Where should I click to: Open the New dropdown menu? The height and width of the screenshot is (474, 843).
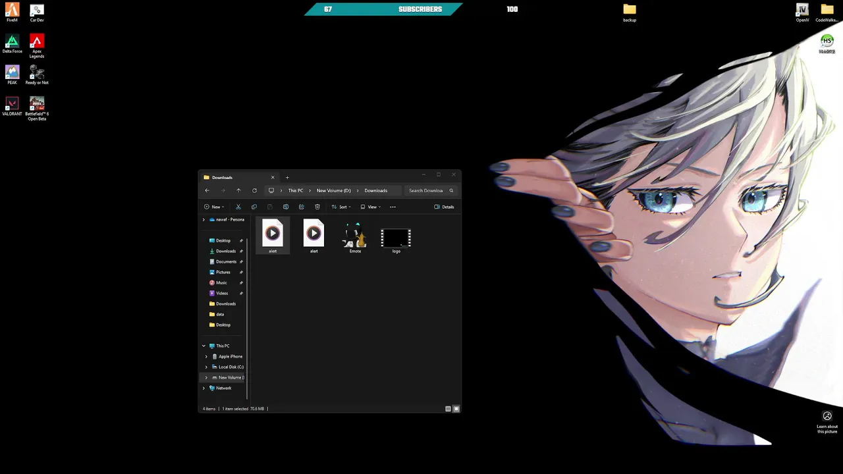tap(214, 207)
